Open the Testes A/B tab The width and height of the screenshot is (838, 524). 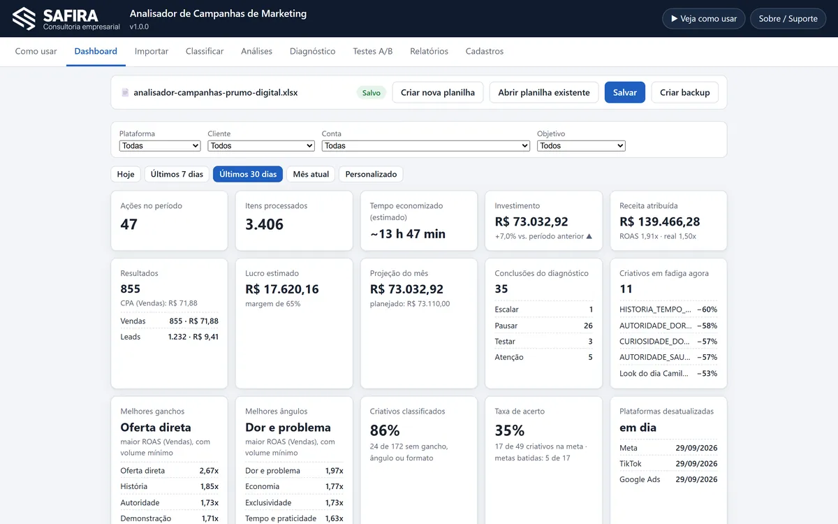pyautogui.click(x=373, y=51)
